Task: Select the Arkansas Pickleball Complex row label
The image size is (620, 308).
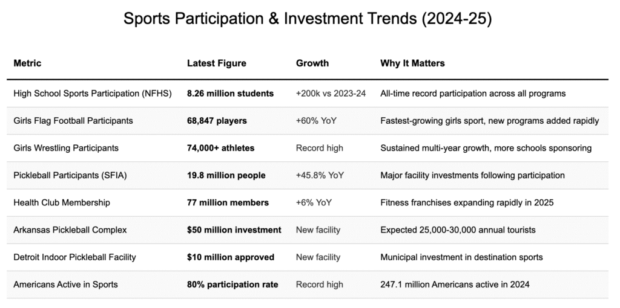Action: coord(69,229)
